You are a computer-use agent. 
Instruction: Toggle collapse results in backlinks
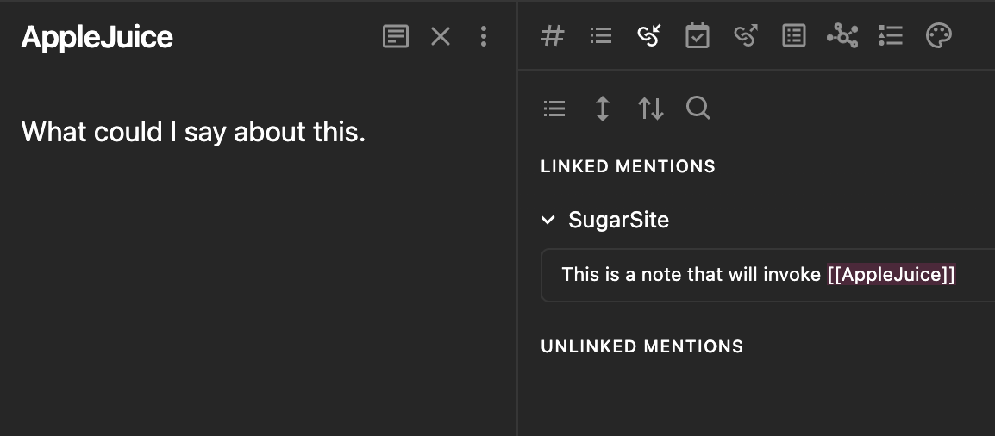coord(554,109)
